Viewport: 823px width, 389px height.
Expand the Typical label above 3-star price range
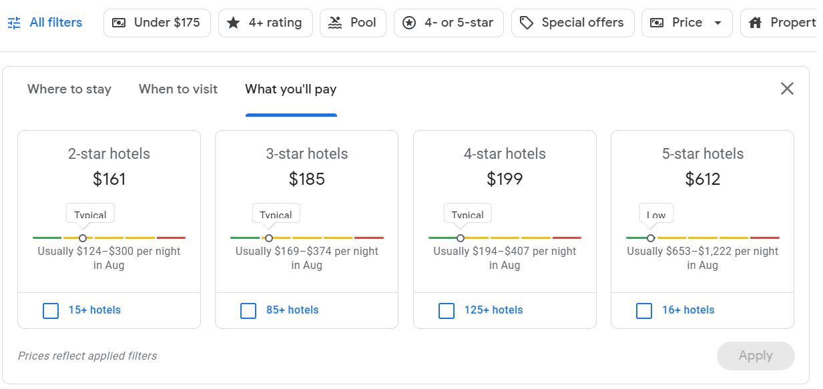(x=276, y=214)
